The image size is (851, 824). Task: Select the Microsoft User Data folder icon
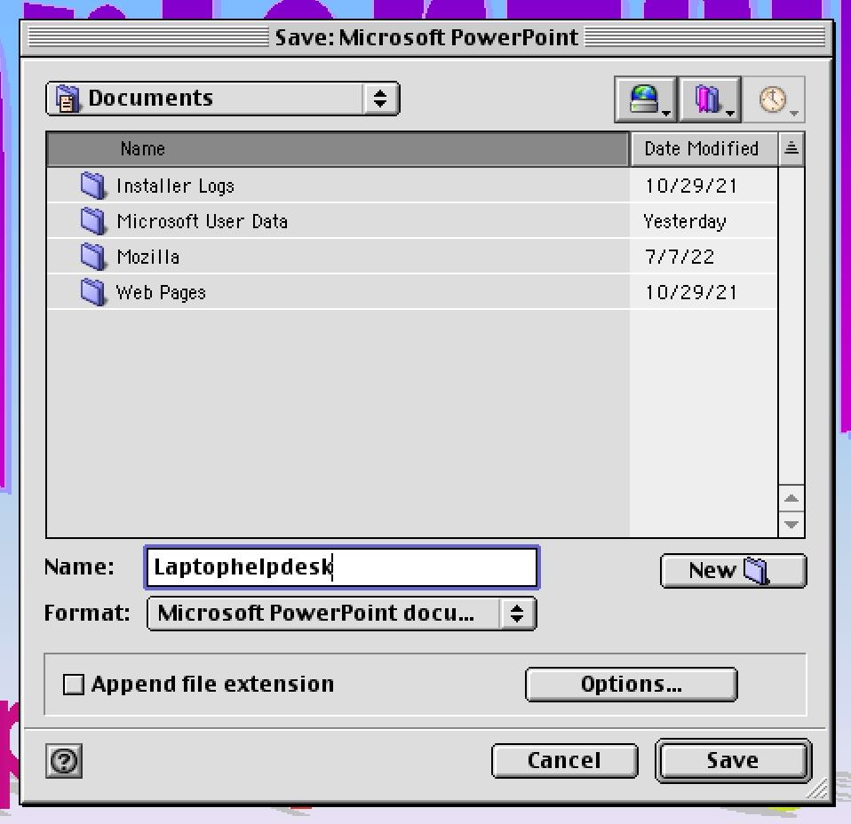(93, 221)
